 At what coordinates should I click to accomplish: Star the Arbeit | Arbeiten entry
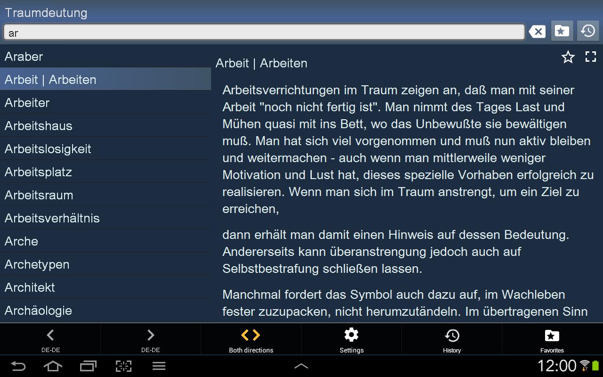click(x=568, y=57)
